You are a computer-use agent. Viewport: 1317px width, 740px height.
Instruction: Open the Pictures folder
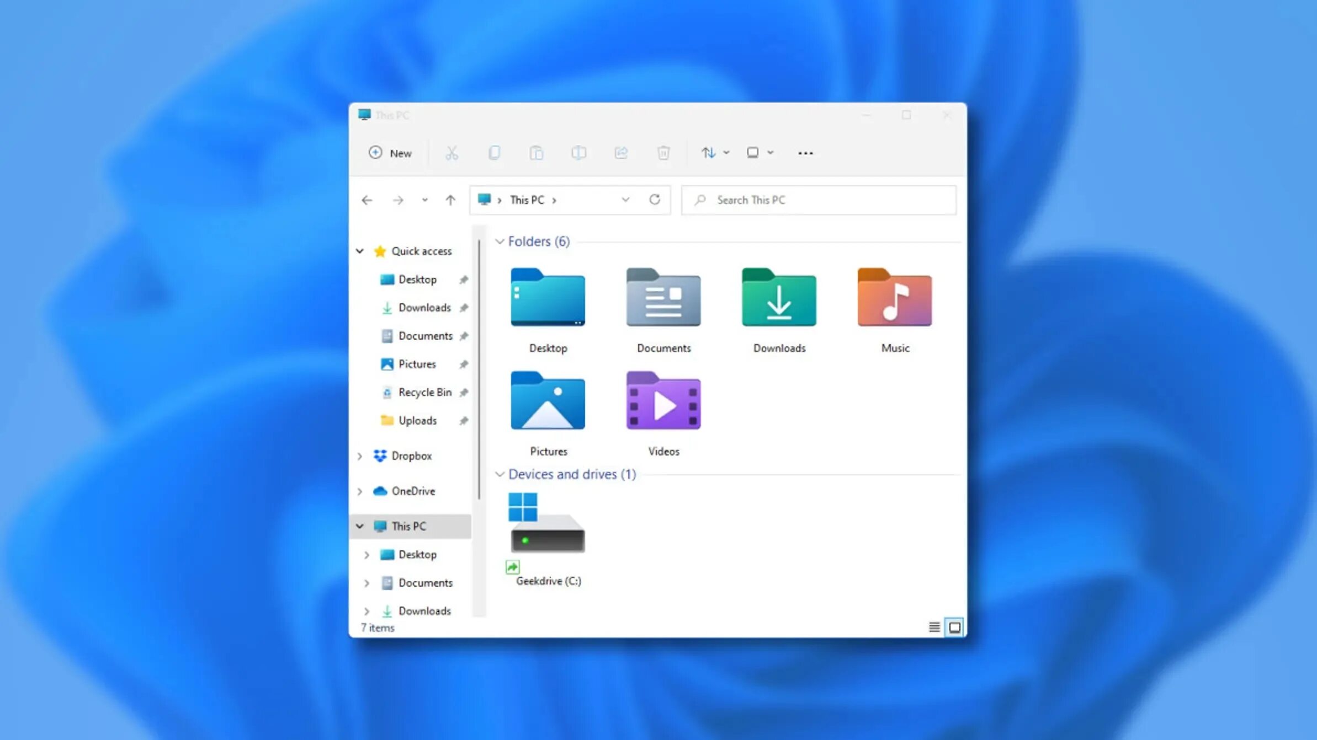(548, 411)
